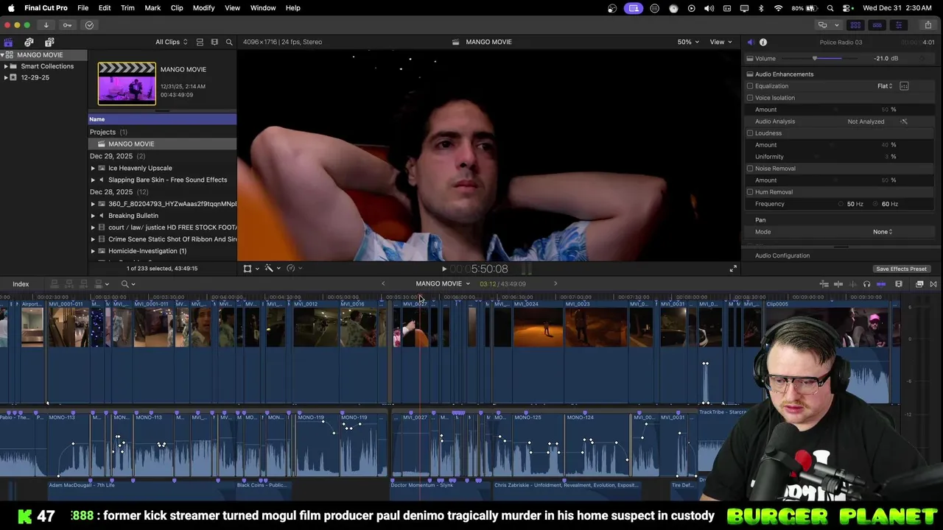Select the 60 Hz radio button
Image resolution: width=943 pixels, height=530 pixels.
point(876,204)
